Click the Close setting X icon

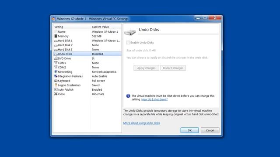point(56,94)
